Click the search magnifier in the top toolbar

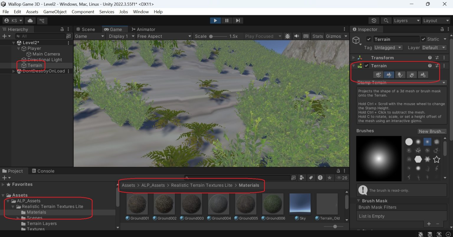pyautogui.click(x=386, y=20)
